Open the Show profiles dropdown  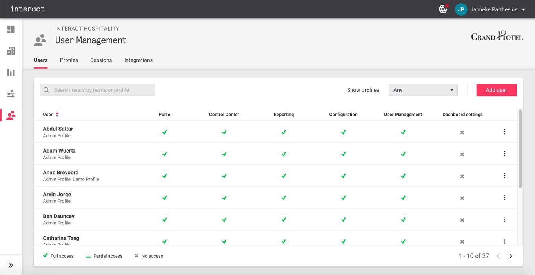[423, 90]
